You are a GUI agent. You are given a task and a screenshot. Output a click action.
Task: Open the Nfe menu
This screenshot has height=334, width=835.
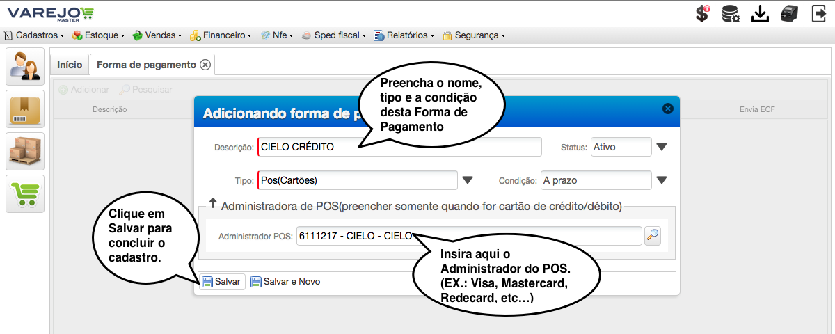[277, 35]
